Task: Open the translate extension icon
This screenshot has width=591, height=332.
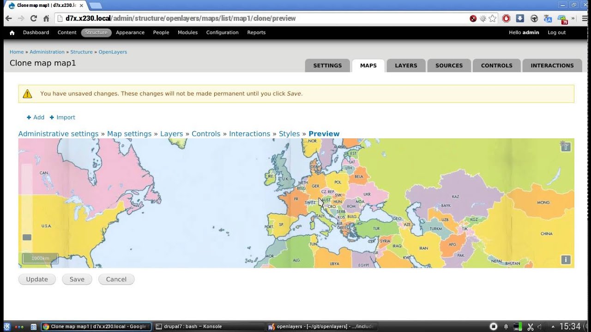Action: 548,18
